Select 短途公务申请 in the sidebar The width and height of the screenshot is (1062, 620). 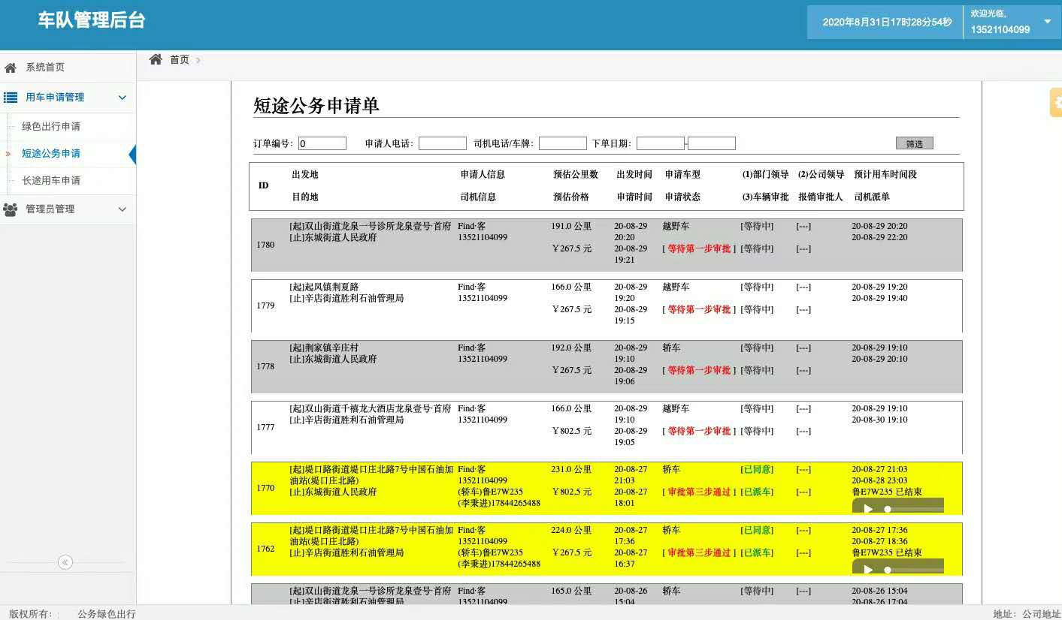pos(51,154)
